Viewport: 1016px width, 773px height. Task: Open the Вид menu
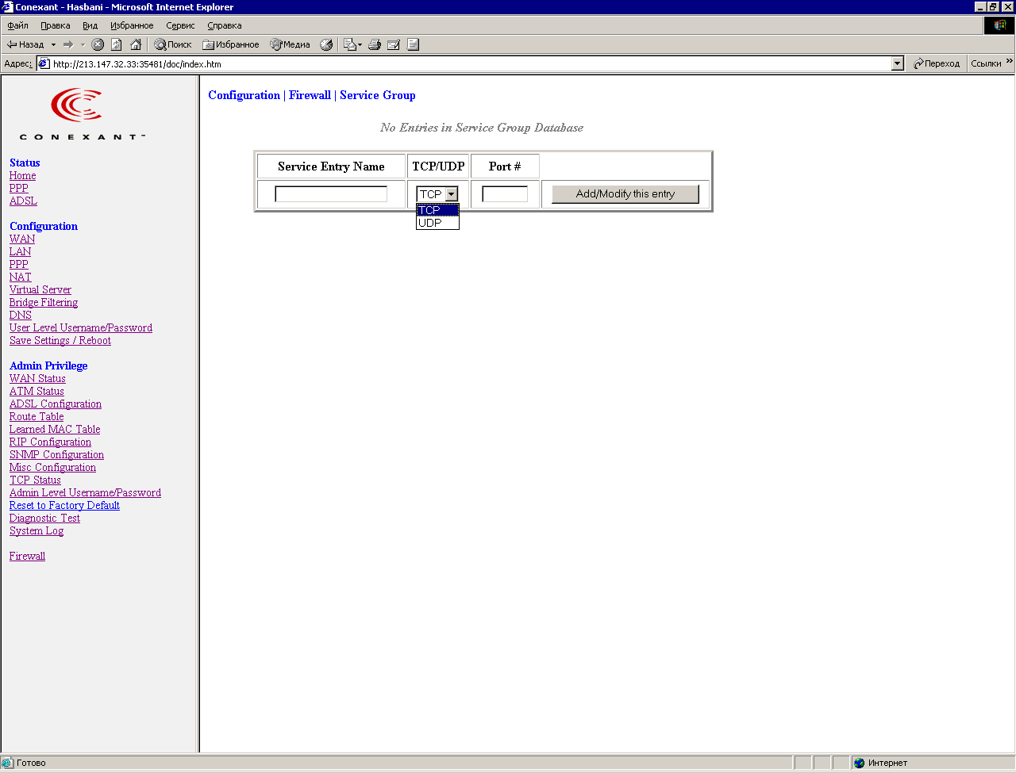click(90, 25)
